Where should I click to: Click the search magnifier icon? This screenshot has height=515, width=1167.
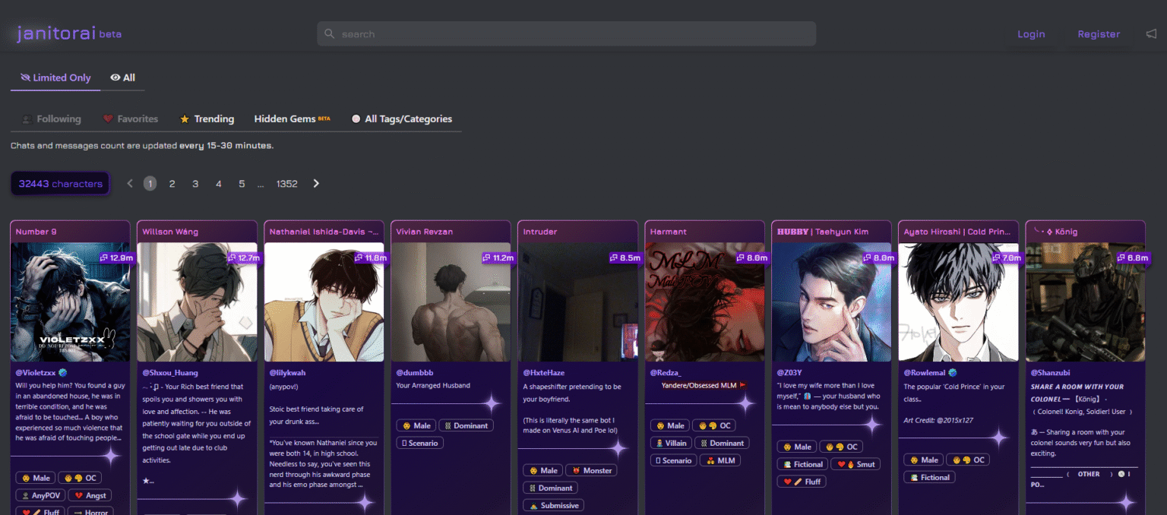(x=329, y=34)
